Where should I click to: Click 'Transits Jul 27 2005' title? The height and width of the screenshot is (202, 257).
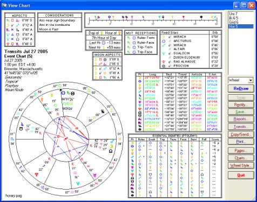26,52
